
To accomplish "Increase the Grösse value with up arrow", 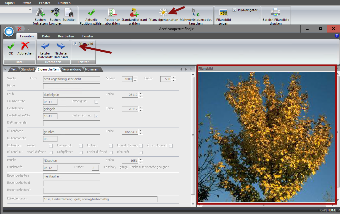I will 135,78.
